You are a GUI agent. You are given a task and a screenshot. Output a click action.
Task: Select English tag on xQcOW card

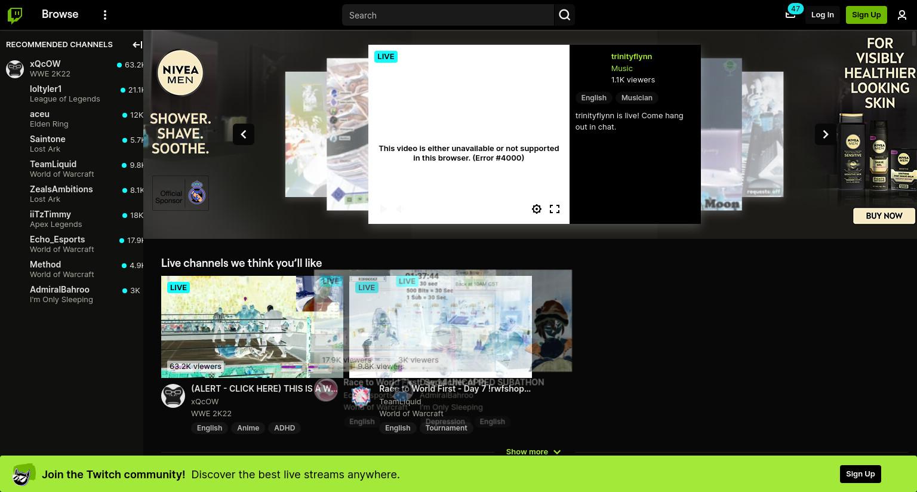210,428
